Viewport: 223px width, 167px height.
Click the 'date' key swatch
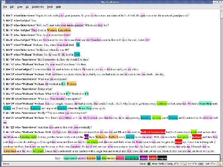(98, 158)
